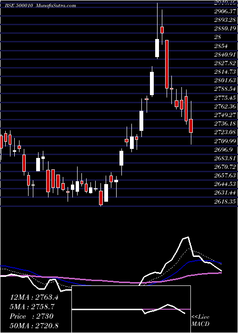Screen dimensions: 238x333
Task: Click the rightmost red candlestick on the chart
Action: click(191, 126)
